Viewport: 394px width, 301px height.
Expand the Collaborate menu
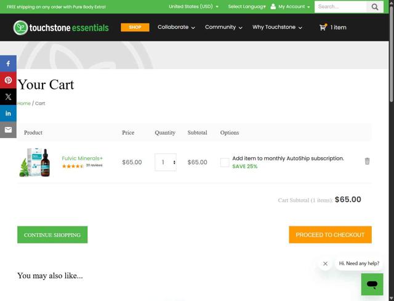(177, 27)
